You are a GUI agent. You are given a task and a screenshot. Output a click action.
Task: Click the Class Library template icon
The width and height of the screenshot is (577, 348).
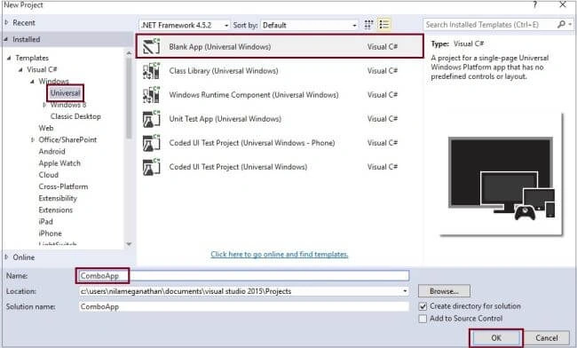pos(151,71)
